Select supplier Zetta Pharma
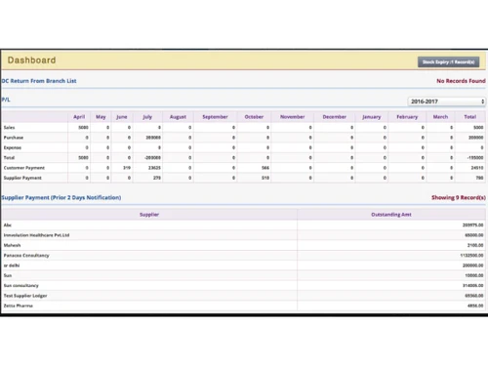The height and width of the screenshot is (366, 488). coord(19,305)
